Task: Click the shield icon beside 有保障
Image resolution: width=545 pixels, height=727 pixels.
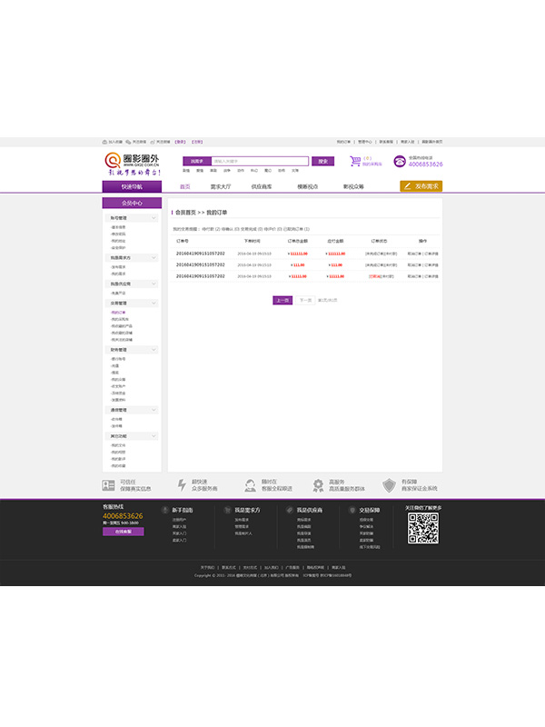Action: click(390, 485)
